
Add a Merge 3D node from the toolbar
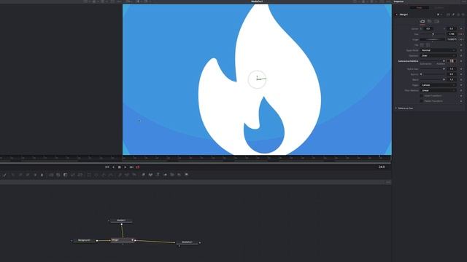click(166, 175)
